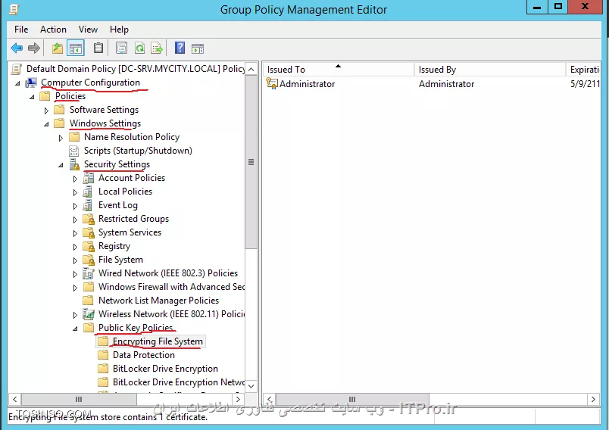Collapse the Windows Settings node

47,124
